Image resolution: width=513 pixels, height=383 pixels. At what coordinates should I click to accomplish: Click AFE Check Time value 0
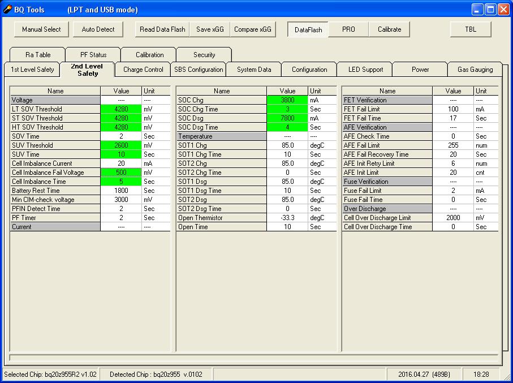pos(453,136)
